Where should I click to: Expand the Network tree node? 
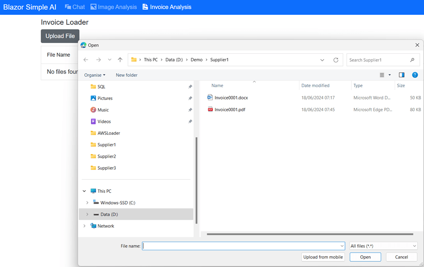coord(84,226)
